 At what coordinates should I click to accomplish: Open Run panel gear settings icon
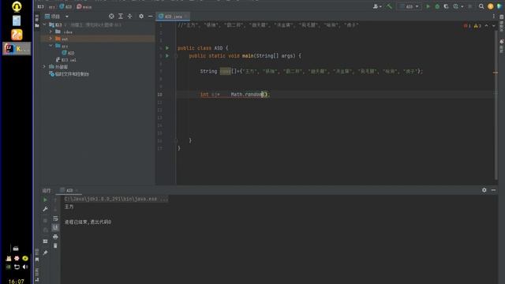pos(484,190)
